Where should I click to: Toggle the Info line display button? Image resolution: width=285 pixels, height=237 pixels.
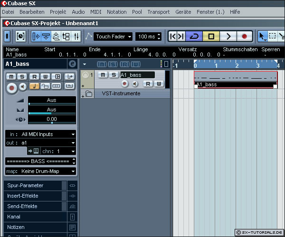pos(46,36)
